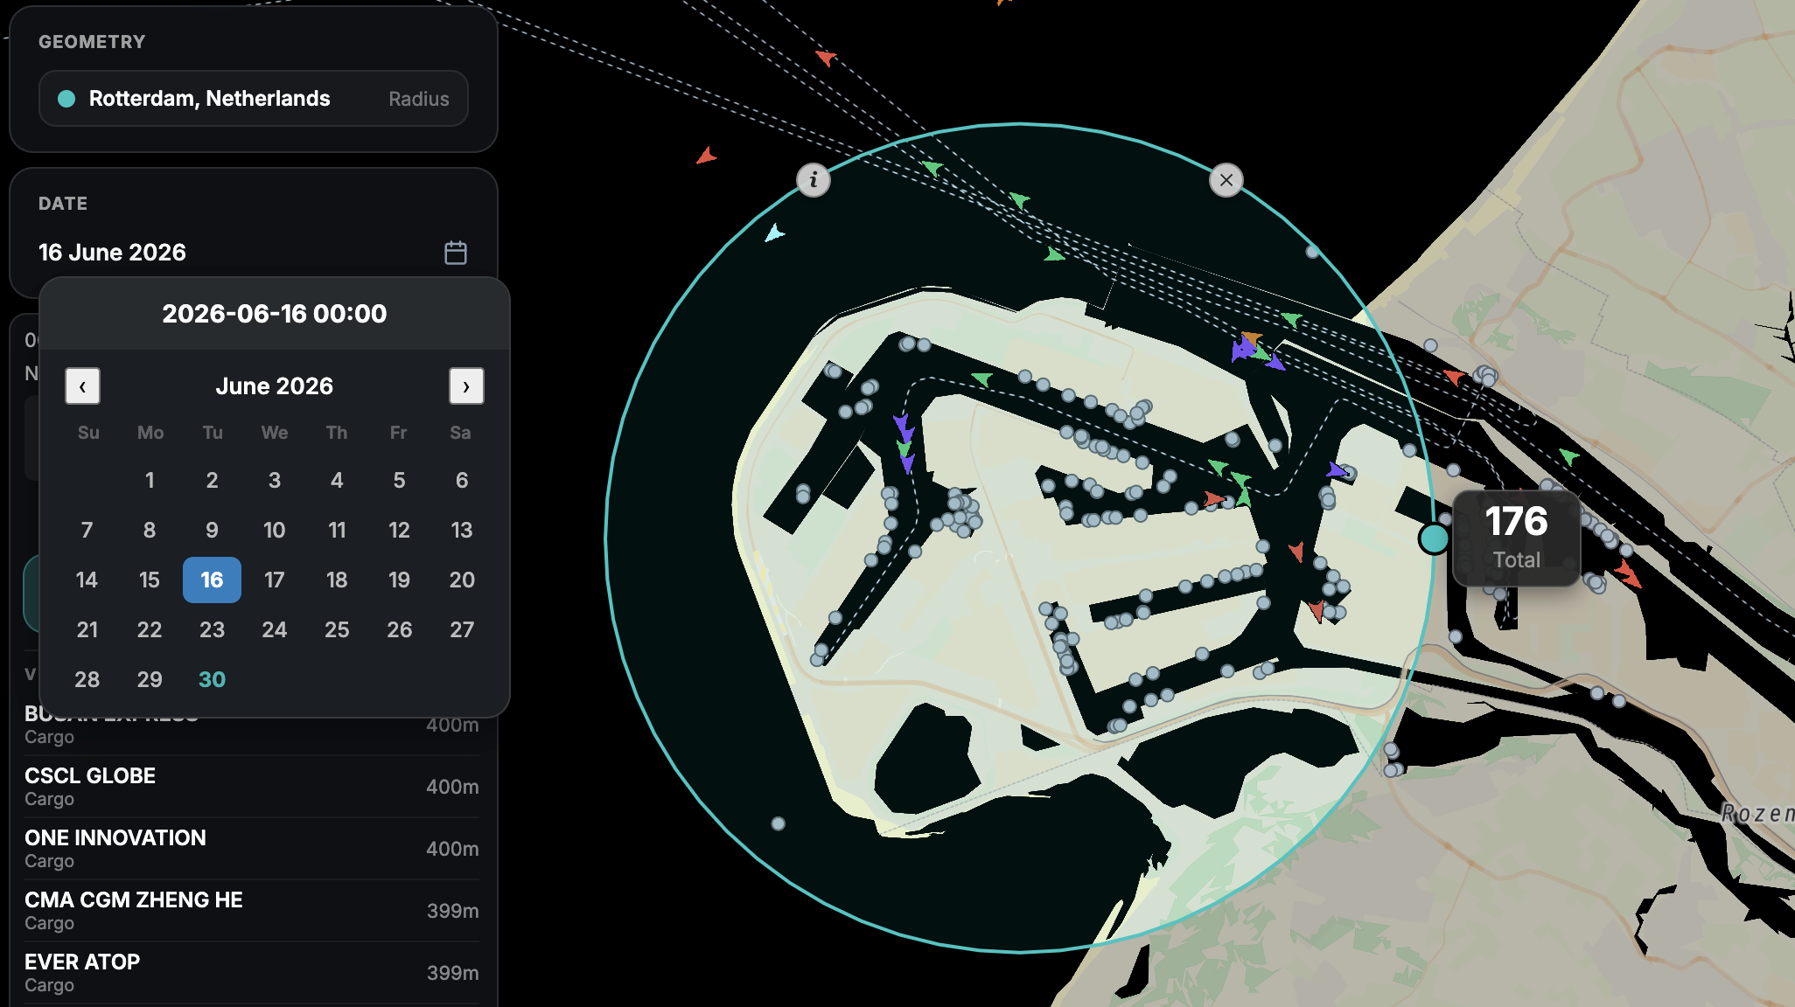Image resolution: width=1795 pixels, height=1007 pixels.
Task: Open CMA CGM ZHENG HE vessel row
Action: click(252, 911)
